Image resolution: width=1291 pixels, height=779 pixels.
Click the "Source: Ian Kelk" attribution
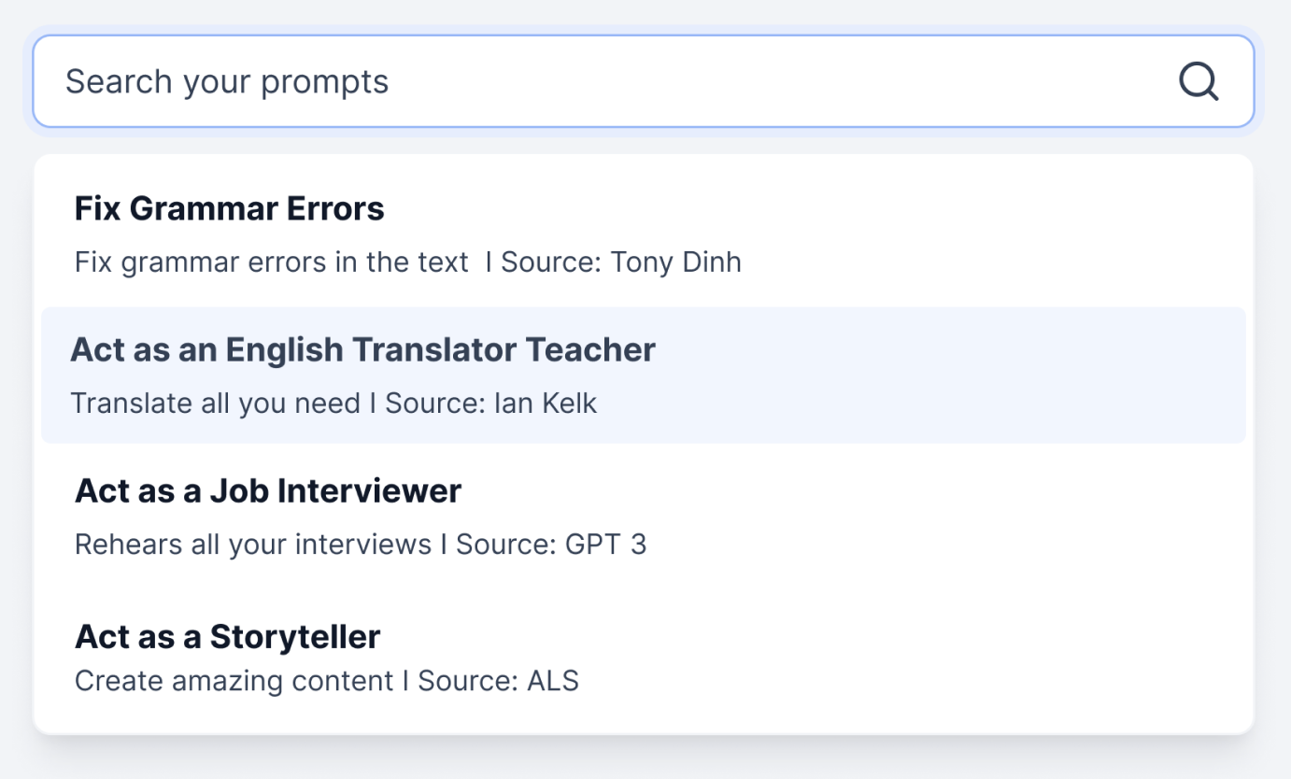point(491,404)
